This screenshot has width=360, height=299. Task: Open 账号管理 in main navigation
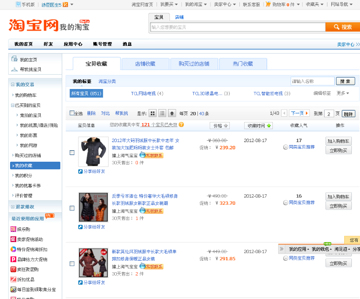(102, 44)
